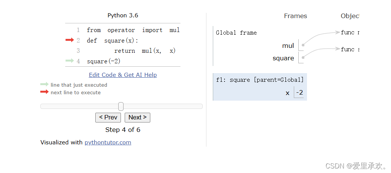
Task: Click the step slider handle
Action: (121, 106)
